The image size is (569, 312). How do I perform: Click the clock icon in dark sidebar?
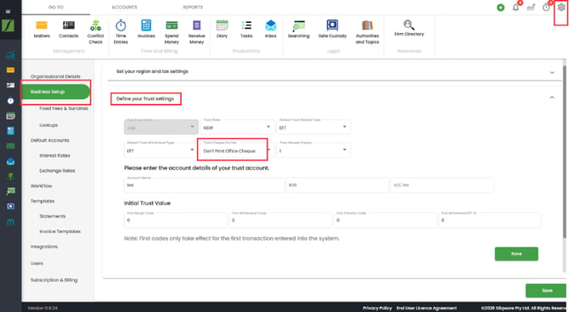(10, 101)
